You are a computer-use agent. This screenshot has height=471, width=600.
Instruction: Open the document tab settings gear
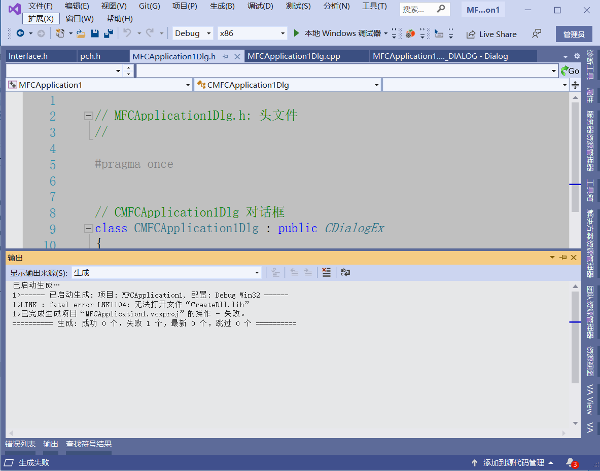[x=577, y=56]
